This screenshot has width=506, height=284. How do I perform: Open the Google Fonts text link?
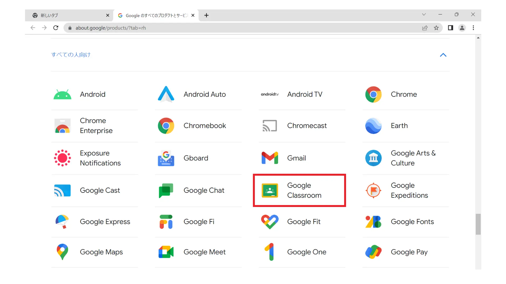click(412, 222)
